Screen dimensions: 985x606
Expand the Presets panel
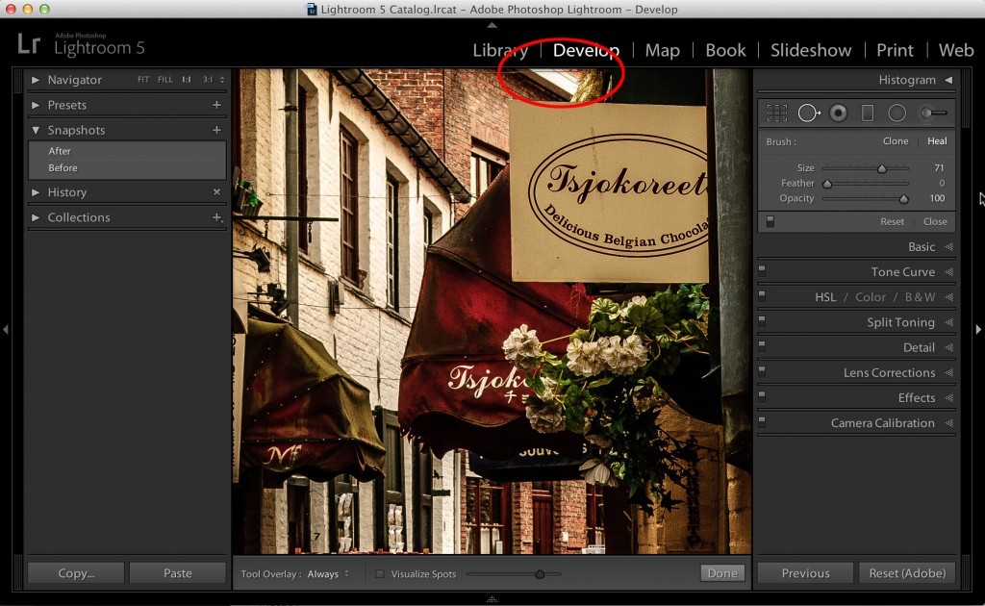[x=36, y=105]
